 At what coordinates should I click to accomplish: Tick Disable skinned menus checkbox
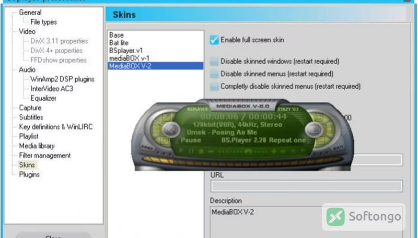(x=214, y=74)
